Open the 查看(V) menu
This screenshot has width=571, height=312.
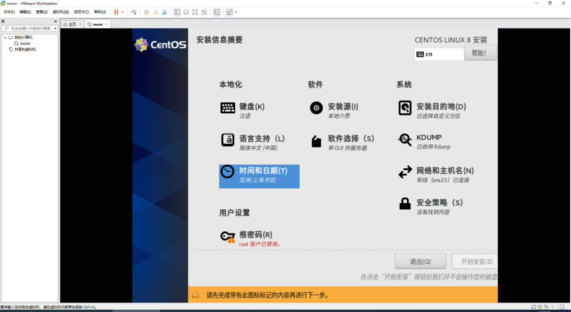point(42,12)
